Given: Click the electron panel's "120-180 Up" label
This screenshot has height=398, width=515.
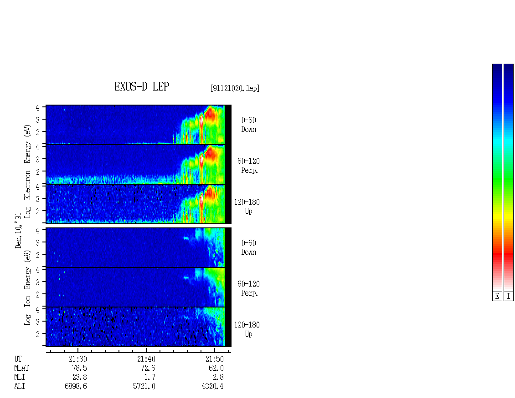Looking at the screenshot, I should pyautogui.click(x=247, y=207).
